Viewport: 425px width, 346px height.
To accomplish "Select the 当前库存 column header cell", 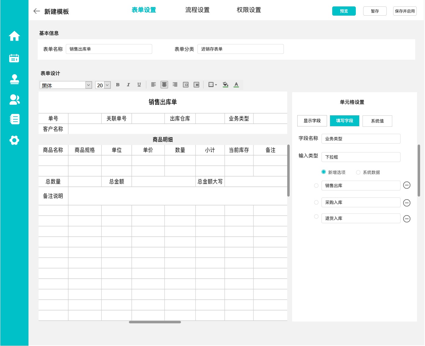I will click(x=239, y=150).
